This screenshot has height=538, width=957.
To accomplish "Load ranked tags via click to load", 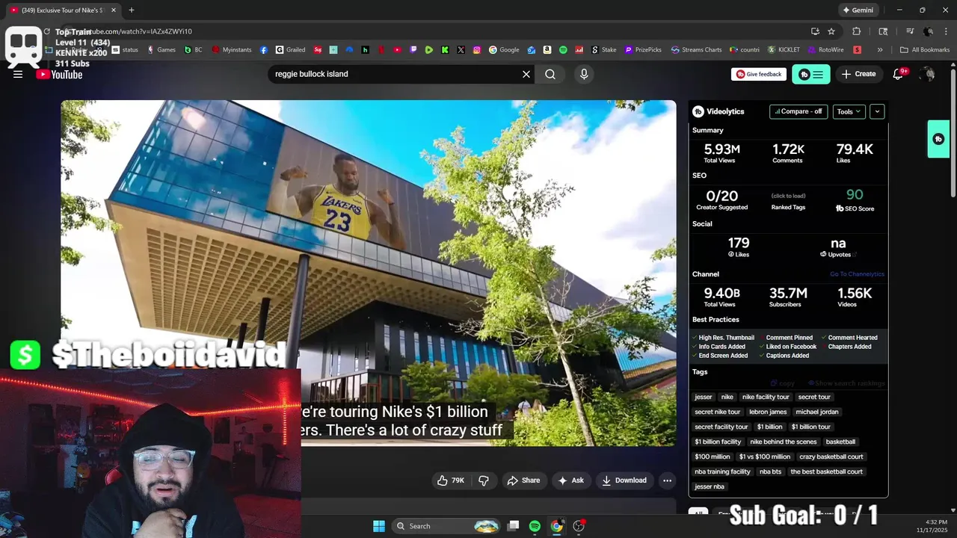I will pyautogui.click(x=788, y=196).
